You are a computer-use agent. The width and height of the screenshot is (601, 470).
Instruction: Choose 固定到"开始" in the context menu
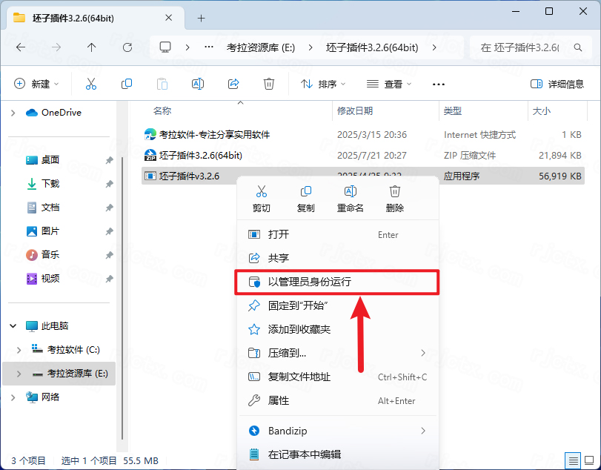tap(338, 305)
